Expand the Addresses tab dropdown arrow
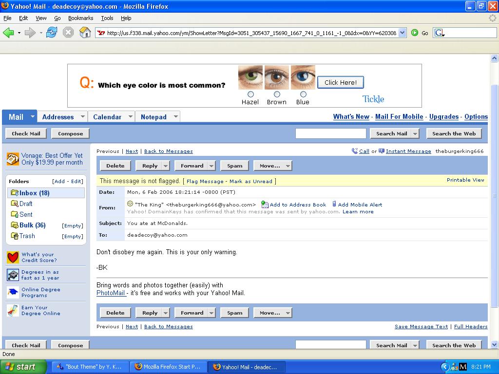Viewport: 499px width, 374px height. [82, 117]
